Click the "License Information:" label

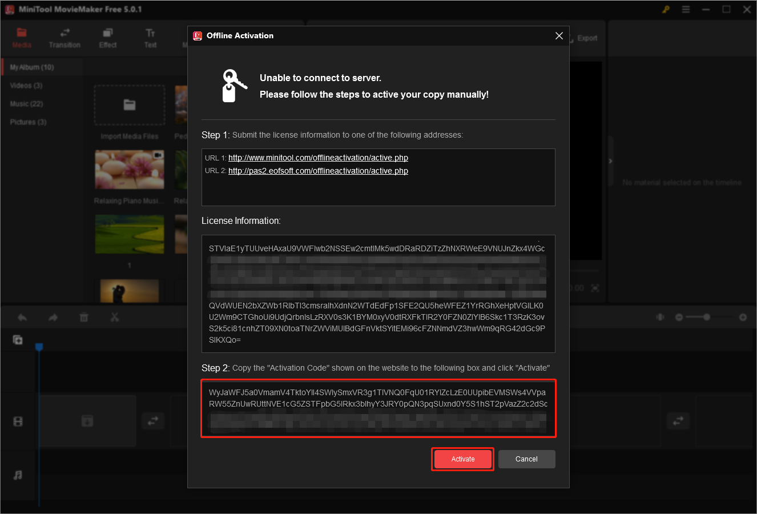pos(241,220)
